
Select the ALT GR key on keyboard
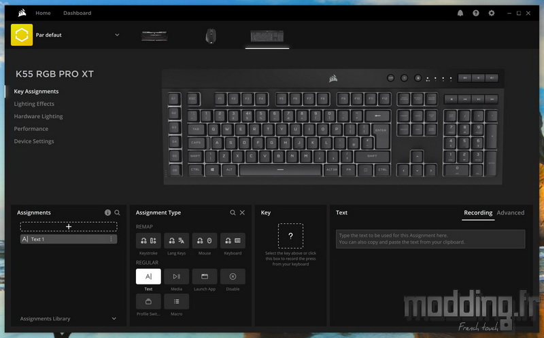(332, 170)
